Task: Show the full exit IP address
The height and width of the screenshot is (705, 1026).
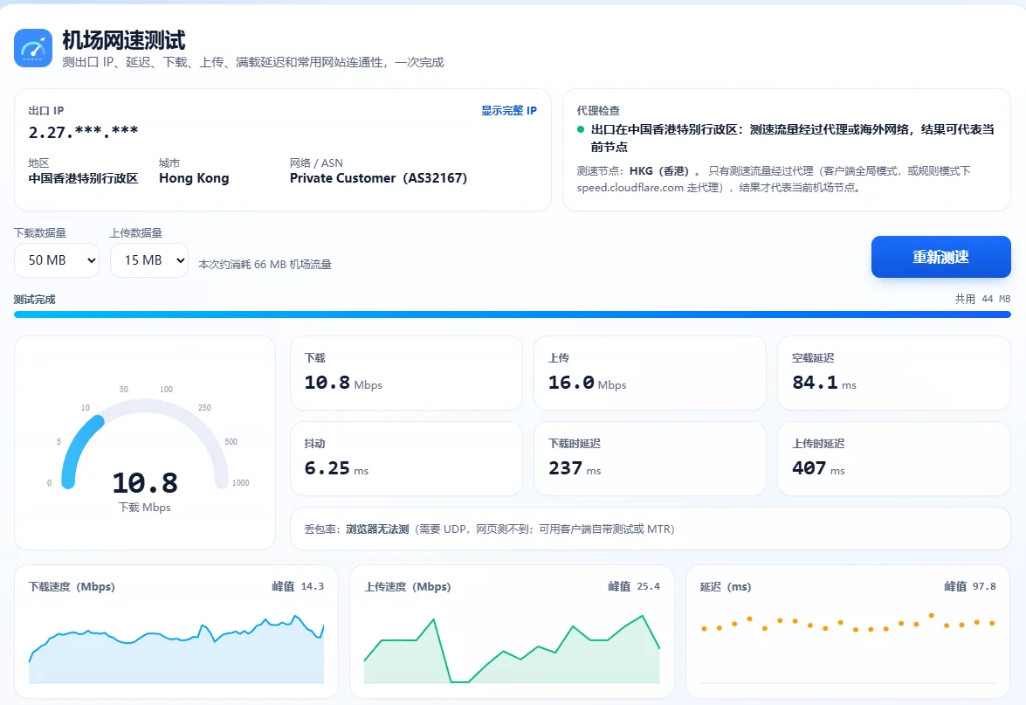Action: click(508, 111)
